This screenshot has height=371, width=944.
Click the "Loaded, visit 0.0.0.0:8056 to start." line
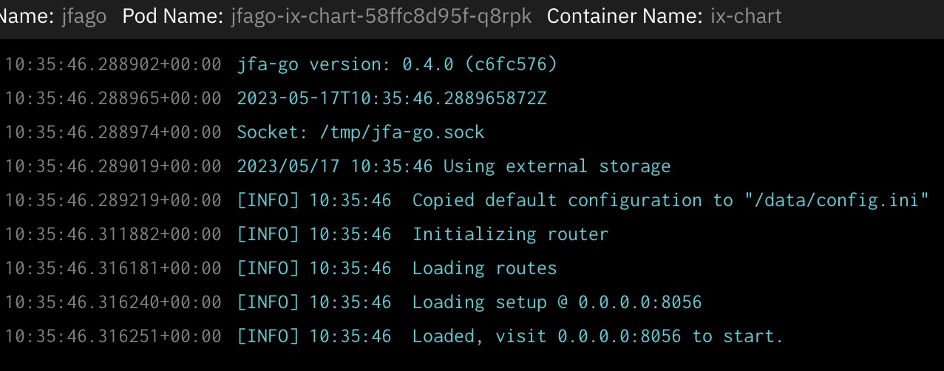pyautogui.click(x=597, y=336)
